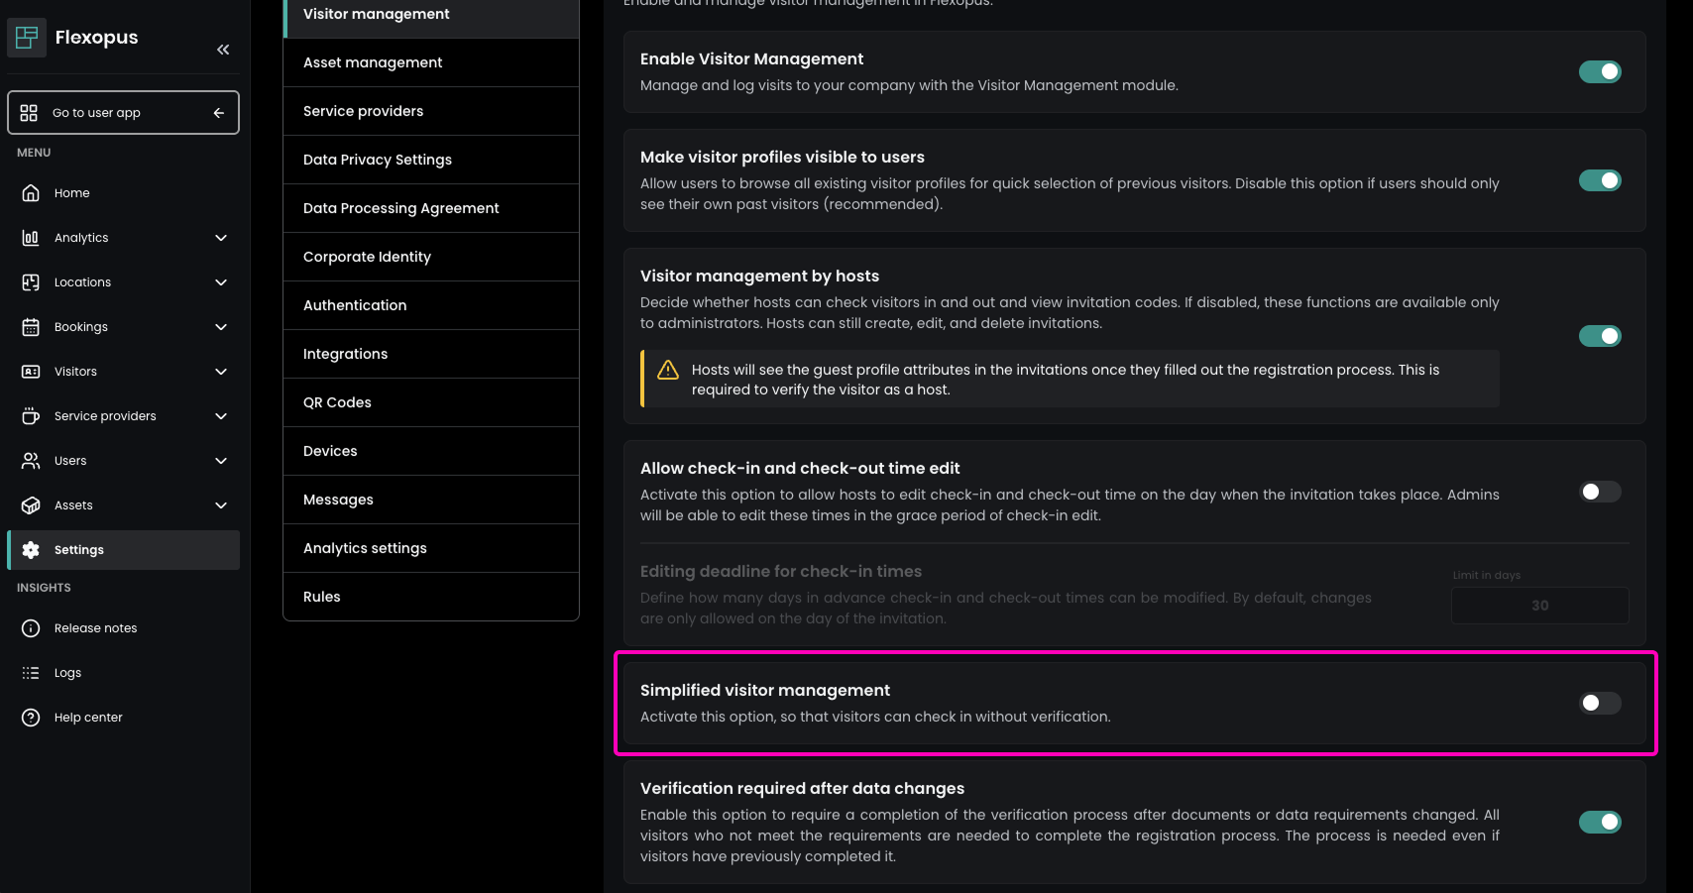1693x893 pixels.
Task: Click the Go to user app button
Action: (x=123, y=113)
